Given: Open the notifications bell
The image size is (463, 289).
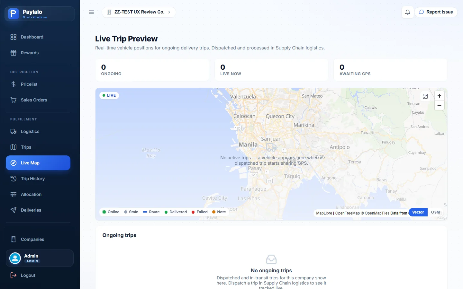Looking at the screenshot, I should coord(408,12).
